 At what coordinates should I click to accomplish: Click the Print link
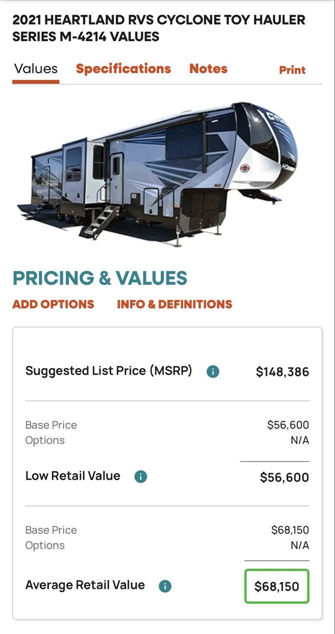tap(292, 70)
